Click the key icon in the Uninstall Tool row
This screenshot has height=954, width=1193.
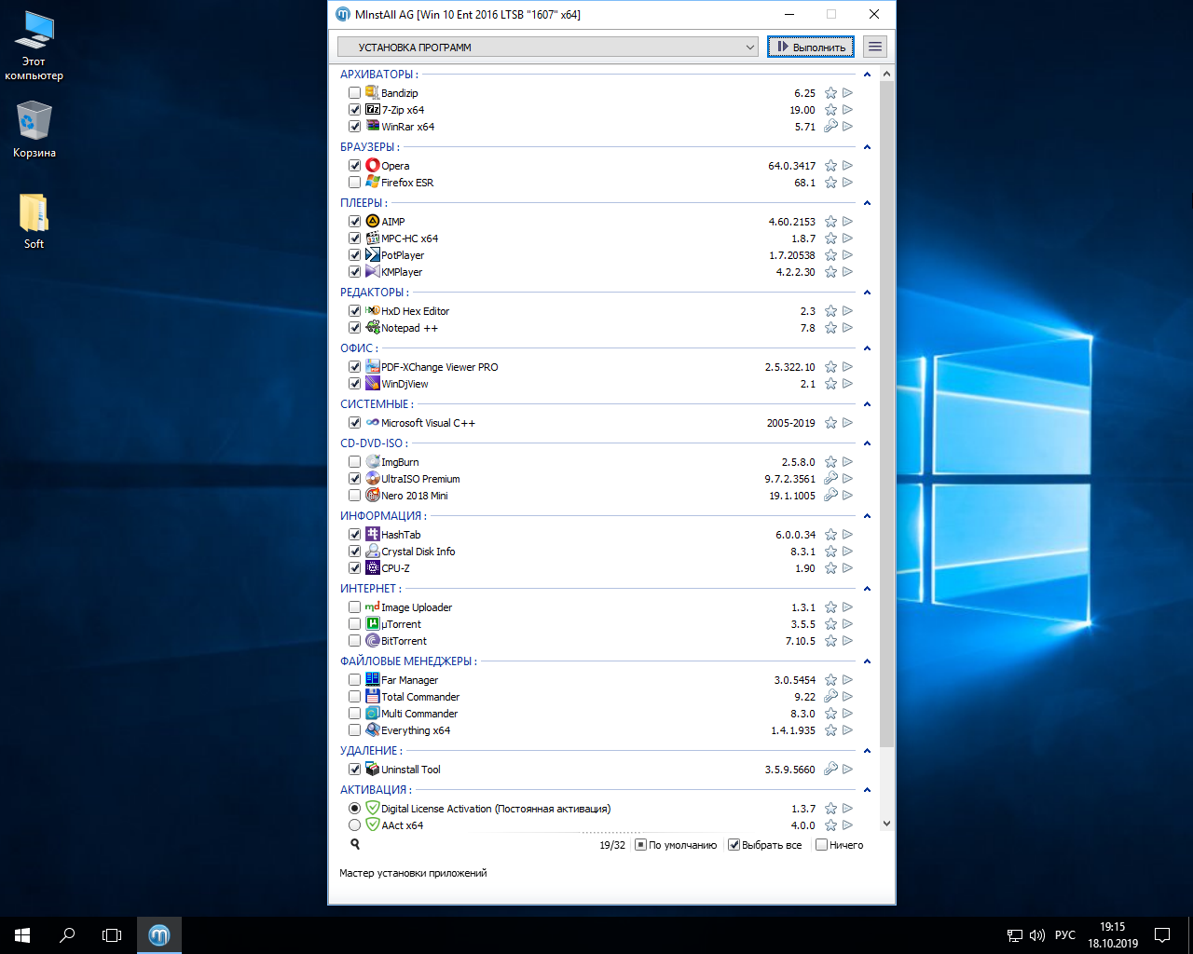coord(830,770)
